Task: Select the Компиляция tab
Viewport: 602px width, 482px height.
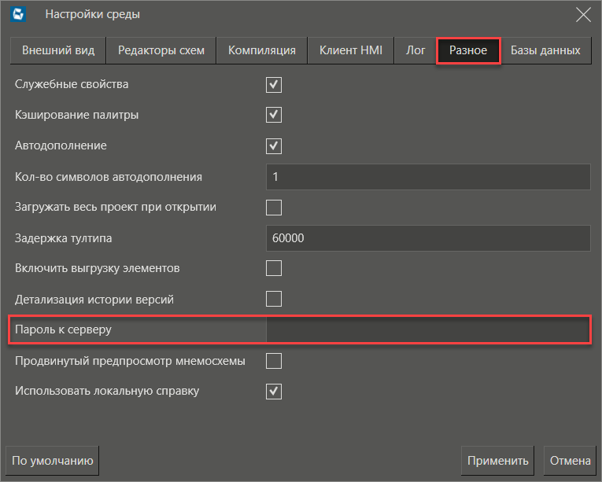Action: [x=262, y=50]
